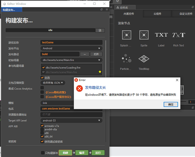Select the Rich Text node icon
The image size is (195, 157).
point(179,35)
